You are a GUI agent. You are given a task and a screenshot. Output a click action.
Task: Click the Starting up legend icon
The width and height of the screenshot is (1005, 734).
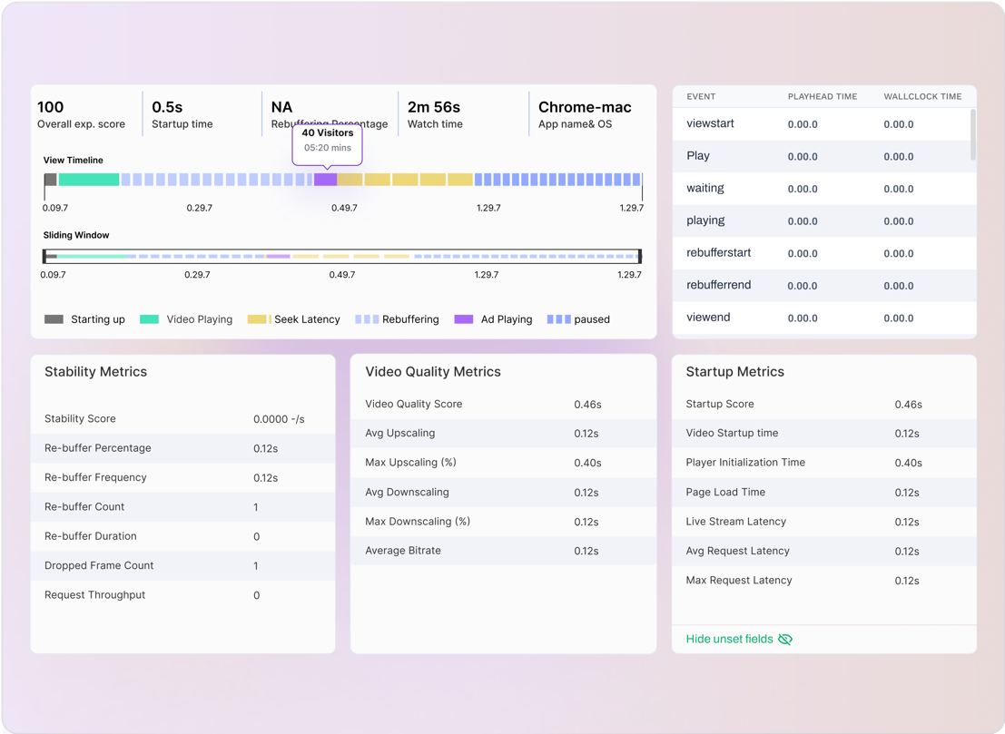click(52, 319)
